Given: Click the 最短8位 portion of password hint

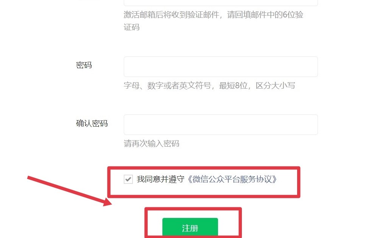Looking at the screenshot, I should [x=233, y=85].
